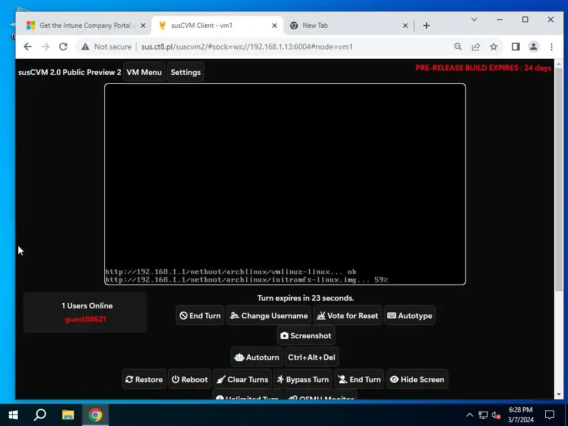Click PRE-RELEASE BUILD EXPIRES text
Image resolution: width=568 pixels, height=426 pixels.
pyautogui.click(x=483, y=68)
